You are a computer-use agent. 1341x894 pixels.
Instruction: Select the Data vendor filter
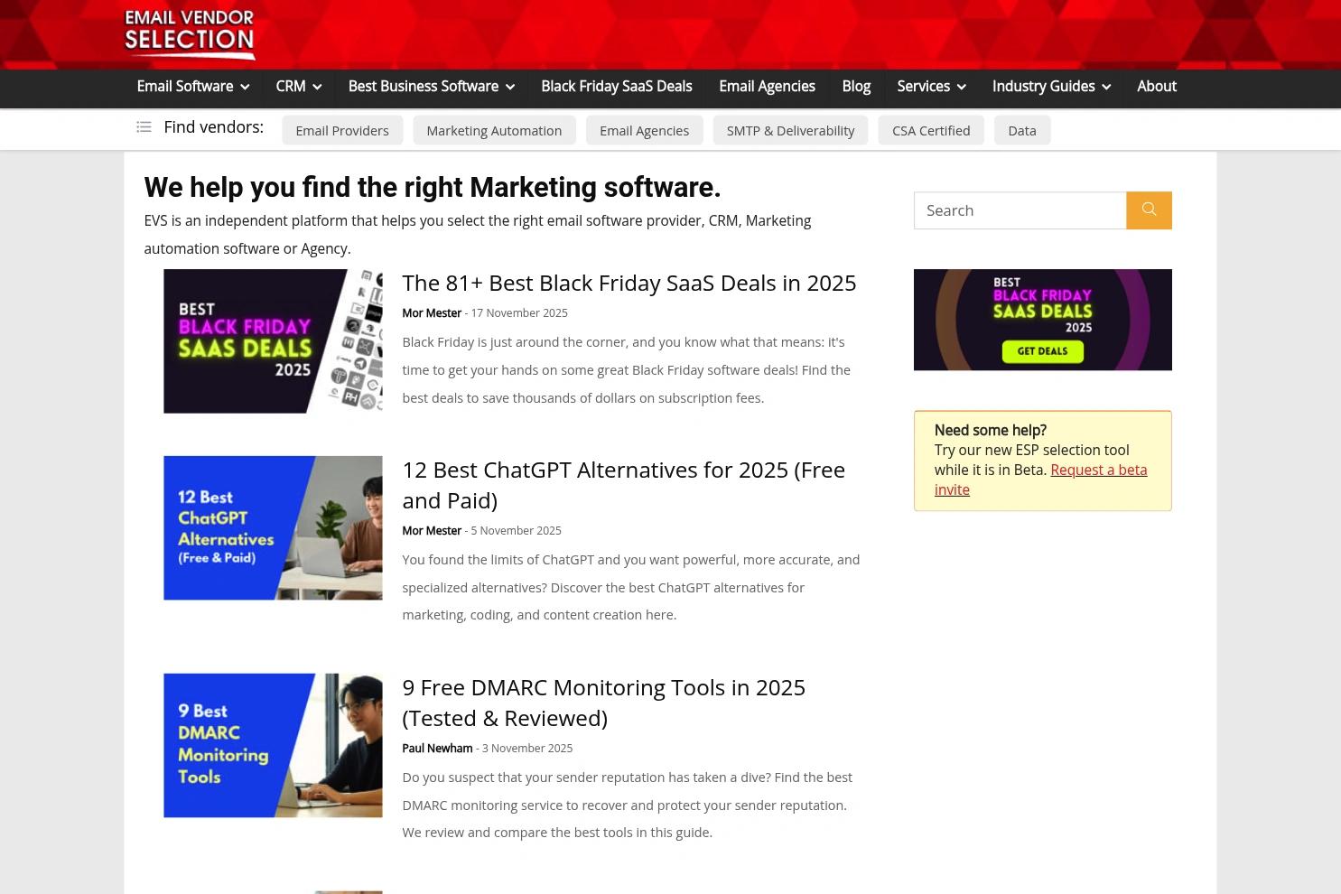tap(1021, 130)
